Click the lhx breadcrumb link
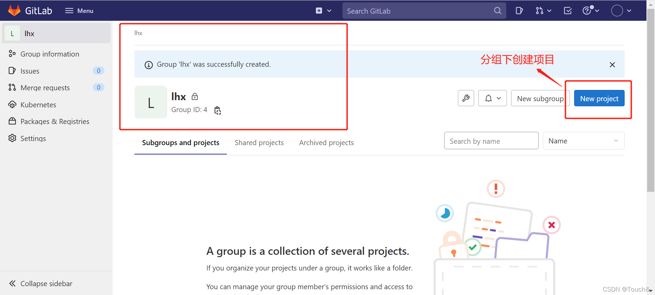Screen dimensions: 655x295 tap(138, 33)
